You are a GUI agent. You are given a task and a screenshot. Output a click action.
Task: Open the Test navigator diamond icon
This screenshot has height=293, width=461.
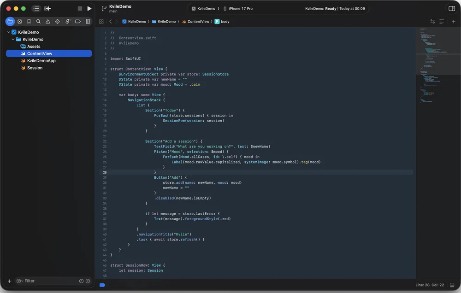pos(57,22)
